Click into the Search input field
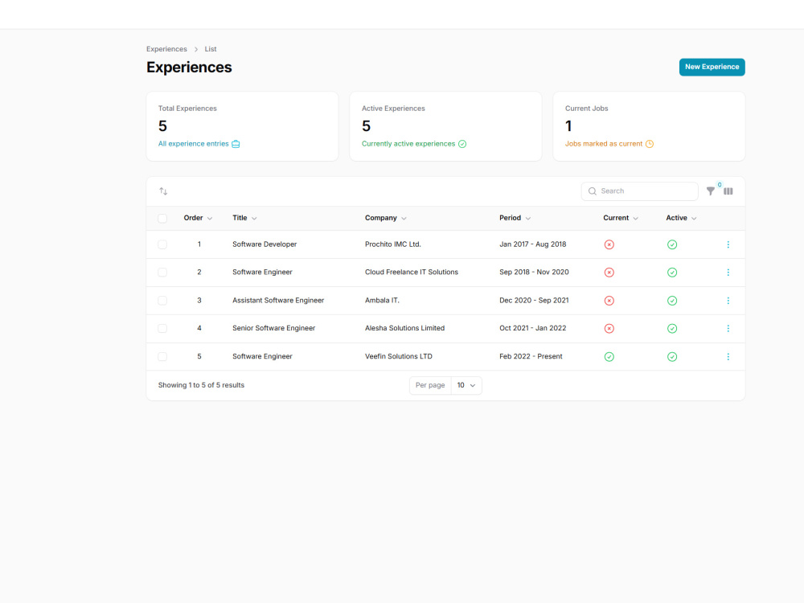Screen dimensions: 804x603 639,191
